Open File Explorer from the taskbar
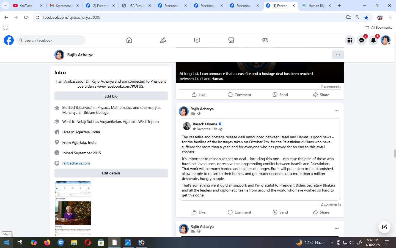This screenshot has width=396, height=248. [x=74, y=242]
